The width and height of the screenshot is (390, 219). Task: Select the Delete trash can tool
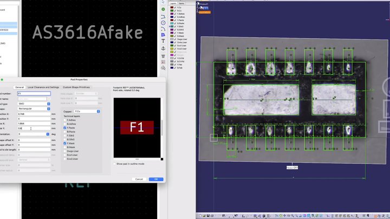pos(163,56)
